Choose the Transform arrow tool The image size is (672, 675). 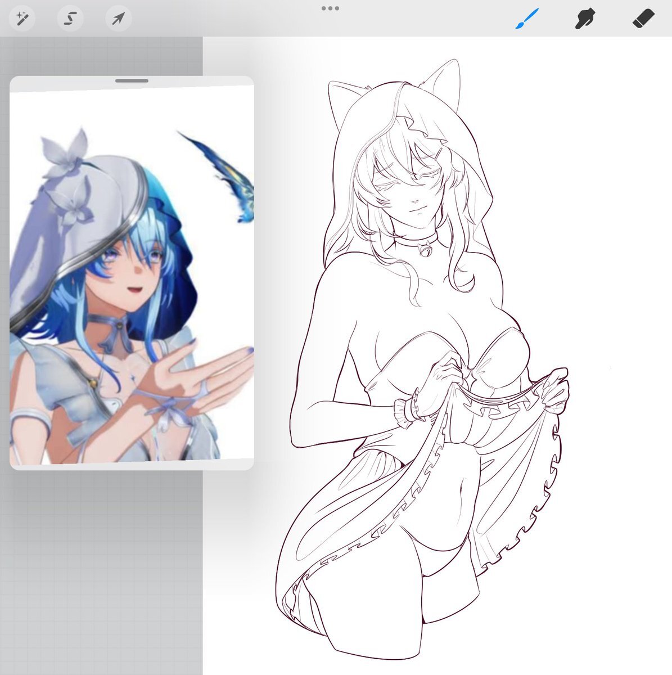coord(119,19)
